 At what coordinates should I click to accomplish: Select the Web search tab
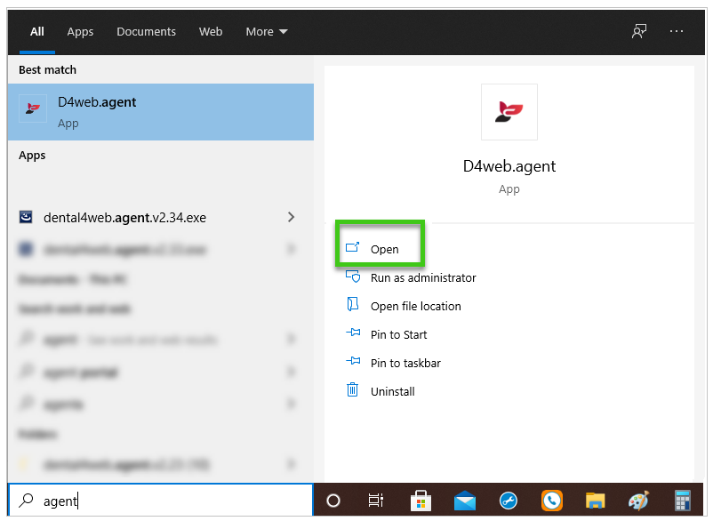(x=211, y=32)
